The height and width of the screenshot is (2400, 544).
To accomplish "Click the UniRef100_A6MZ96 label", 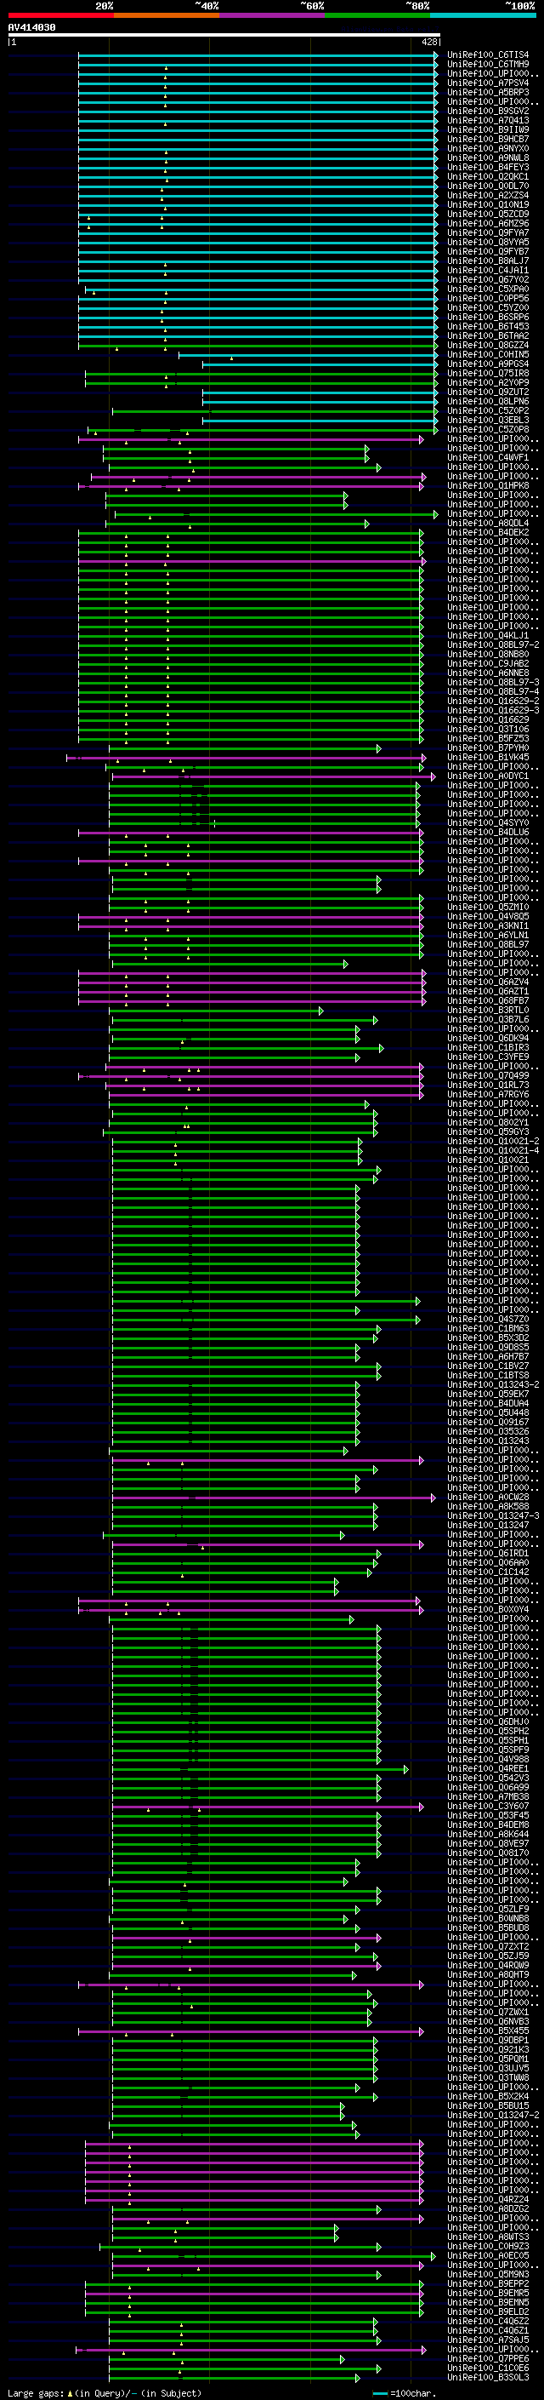I will click(x=488, y=224).
